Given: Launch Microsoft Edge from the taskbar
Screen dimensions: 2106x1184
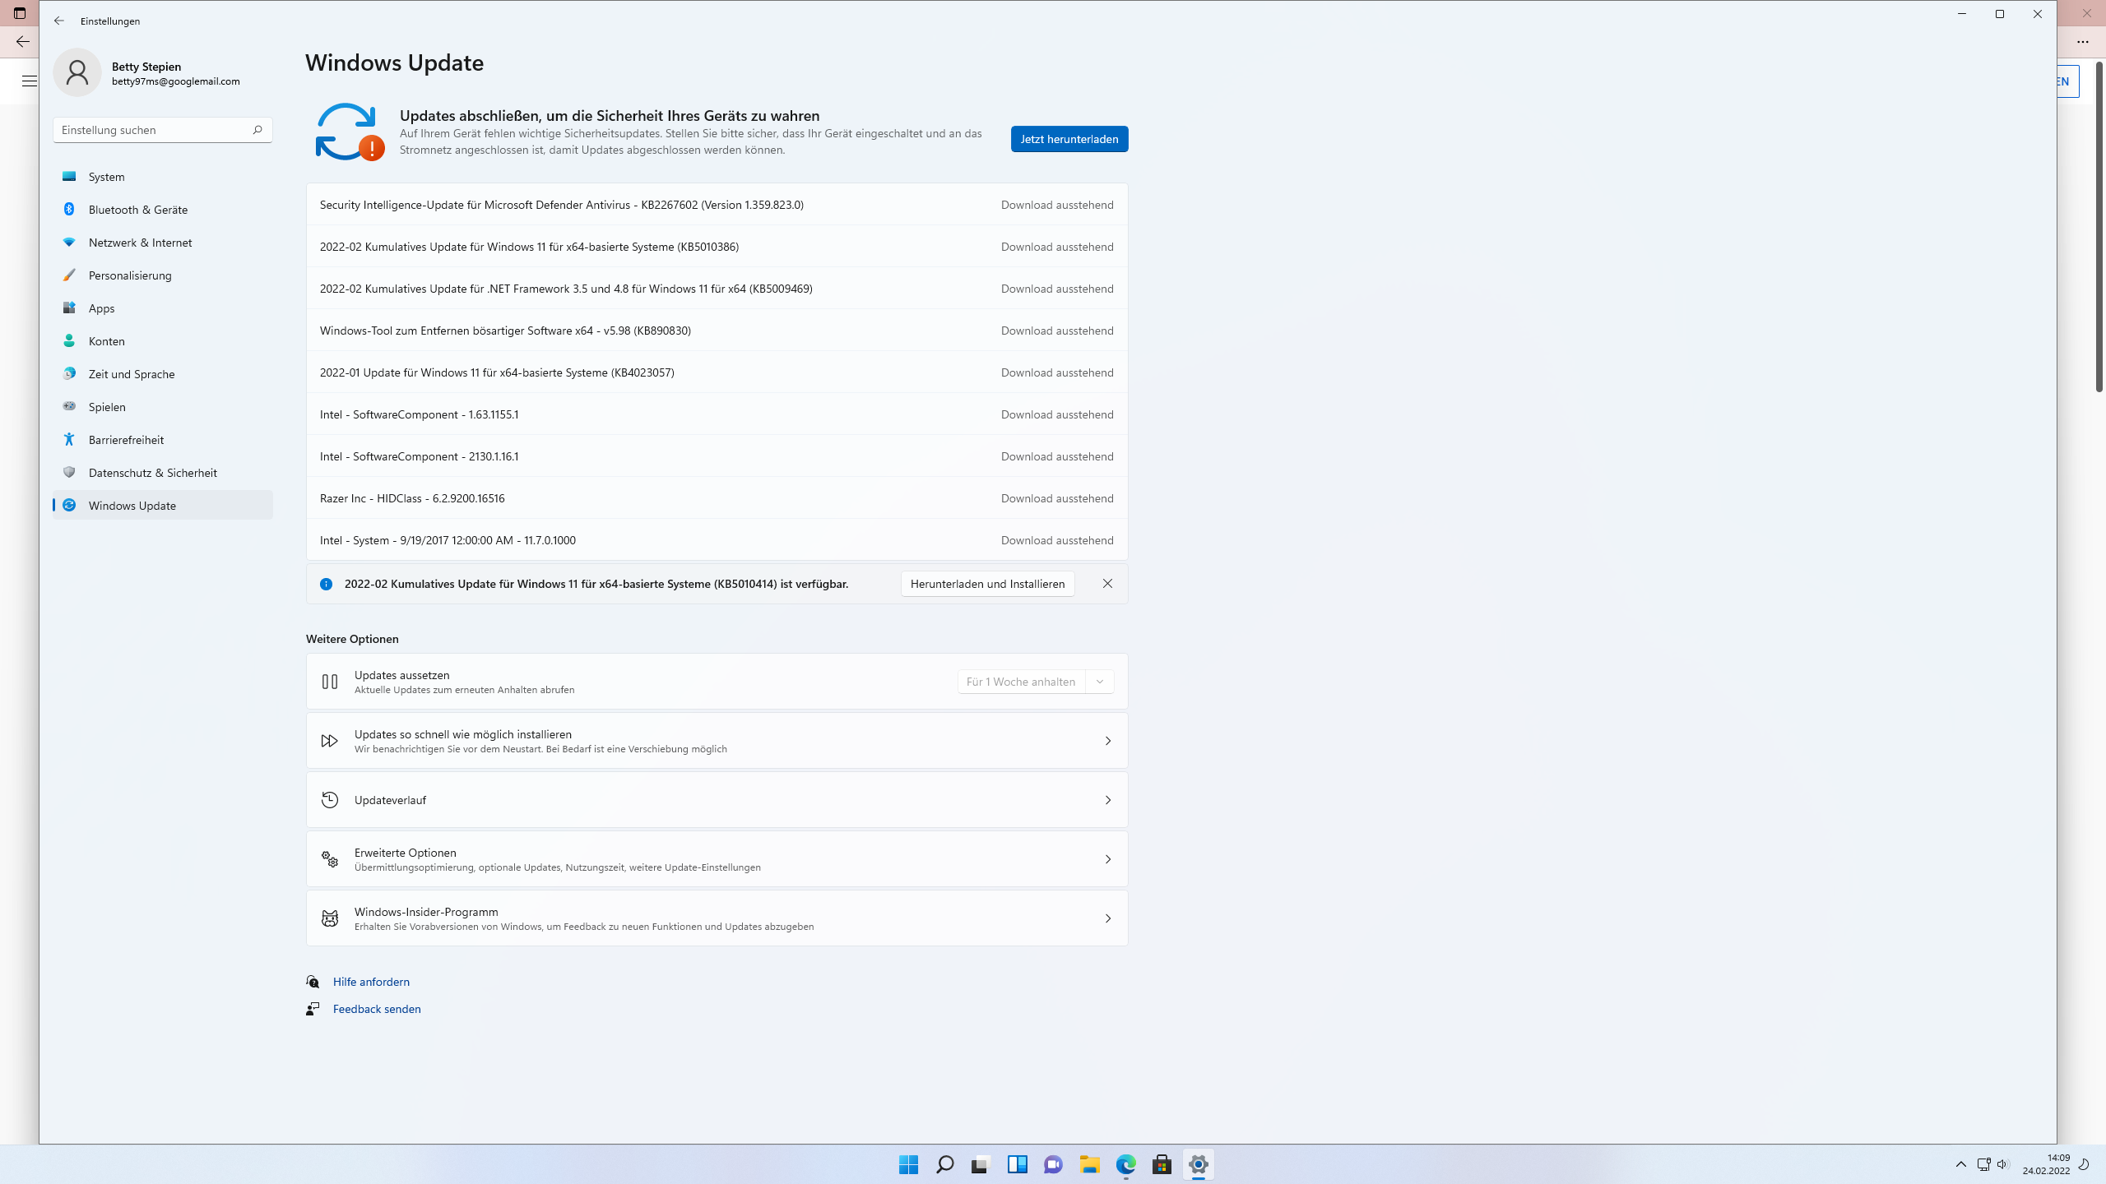Looking at the screenshot, I should 1125,1165.
